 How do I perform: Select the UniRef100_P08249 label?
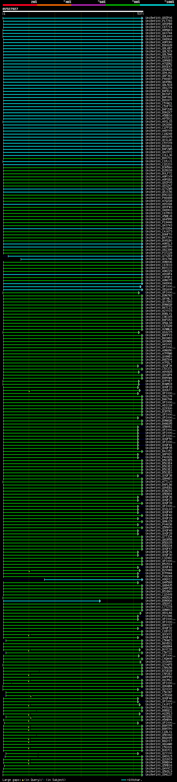tap(159, 576)
